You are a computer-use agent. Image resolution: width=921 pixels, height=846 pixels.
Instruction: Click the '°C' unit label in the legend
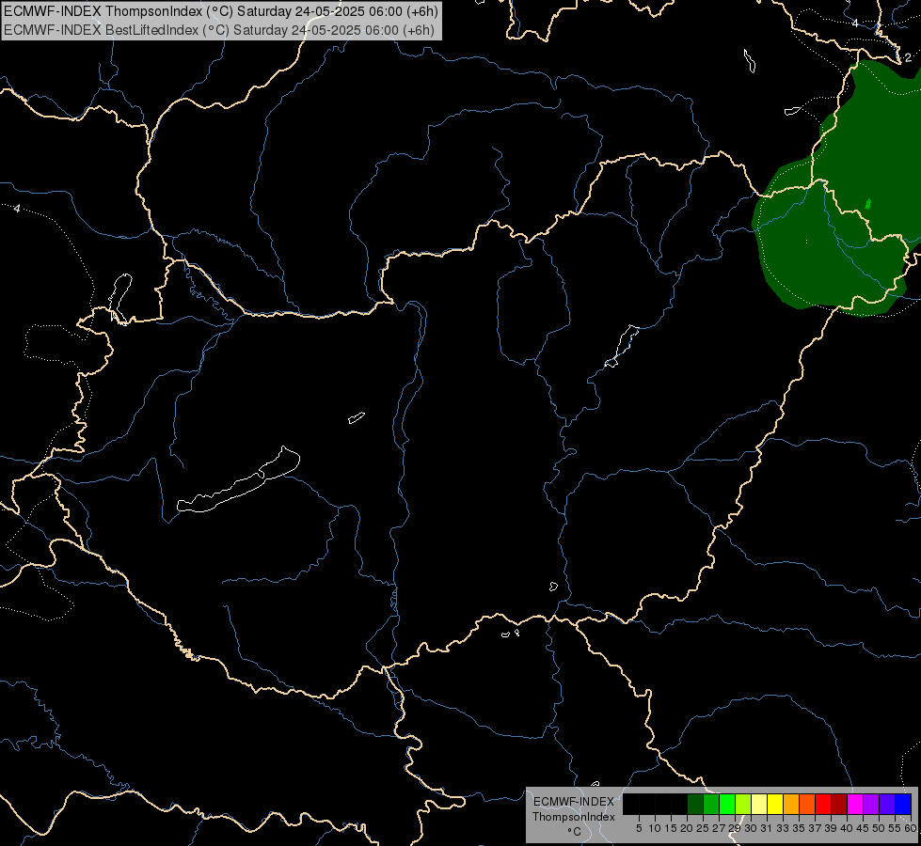[575, 832]
